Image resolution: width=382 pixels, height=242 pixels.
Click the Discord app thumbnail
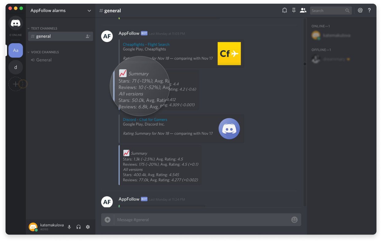(x=229, y=129)
